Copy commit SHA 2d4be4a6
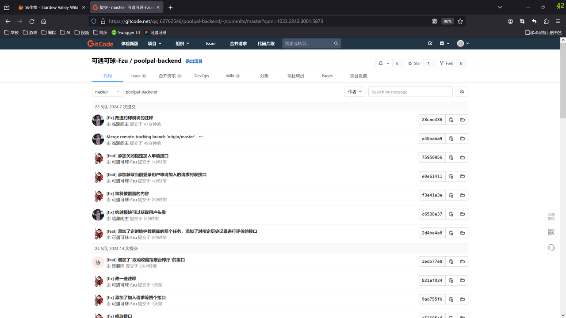 pos(451,233)
